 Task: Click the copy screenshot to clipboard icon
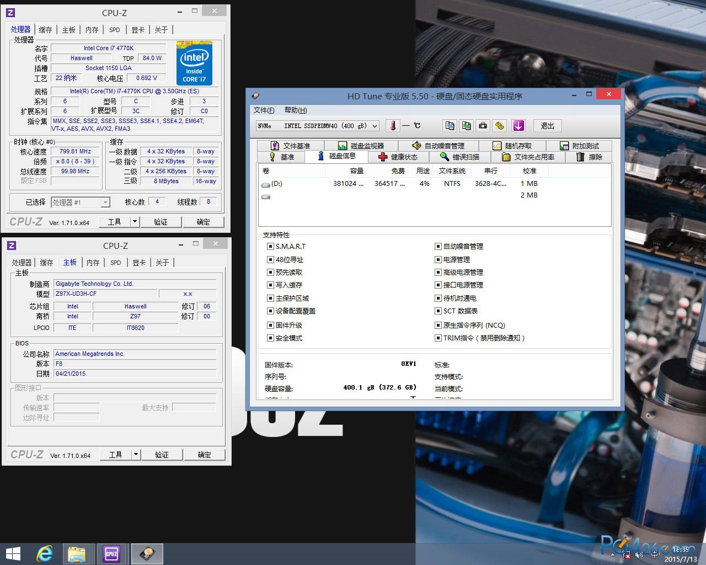(x=466, y=126)
